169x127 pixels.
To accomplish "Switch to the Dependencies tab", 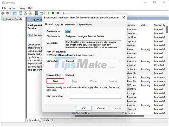I will (84, 25).
